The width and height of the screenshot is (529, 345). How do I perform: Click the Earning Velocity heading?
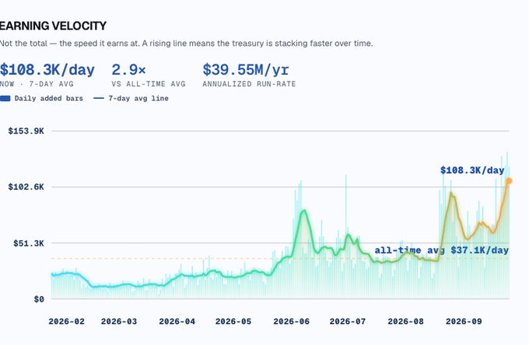click(53, 26)
